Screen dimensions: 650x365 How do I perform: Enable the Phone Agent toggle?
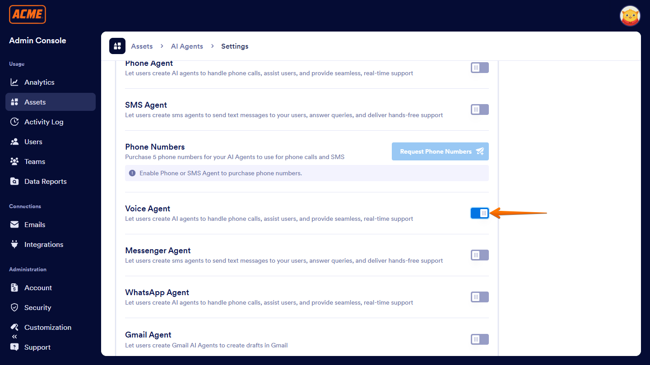[479, 67]
